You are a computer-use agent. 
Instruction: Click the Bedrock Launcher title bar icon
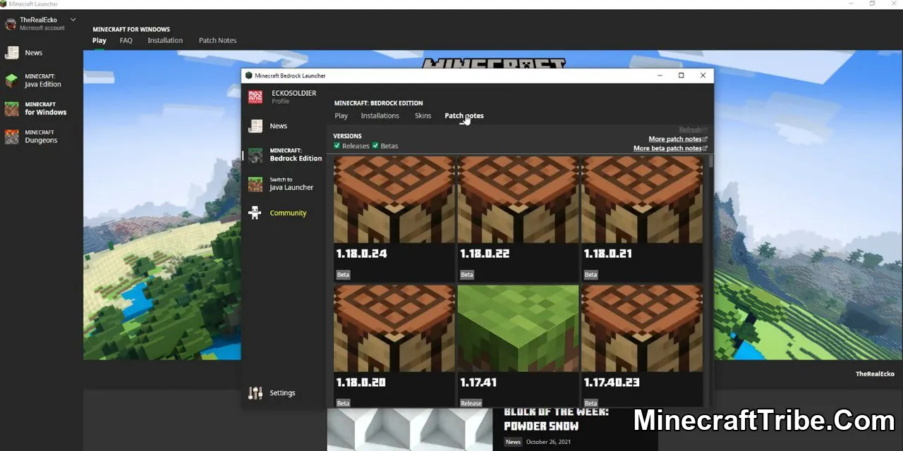click(x=248, y=75)
